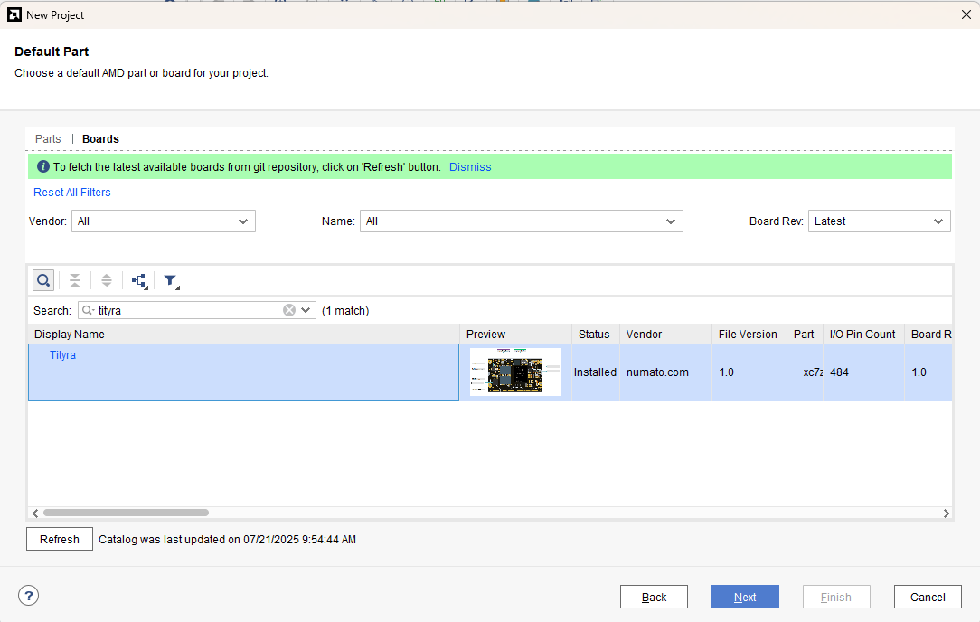This screenshot has width=980, height=622.
Task: Open the Name filter dropdown
Action: [x=521, y=221]
